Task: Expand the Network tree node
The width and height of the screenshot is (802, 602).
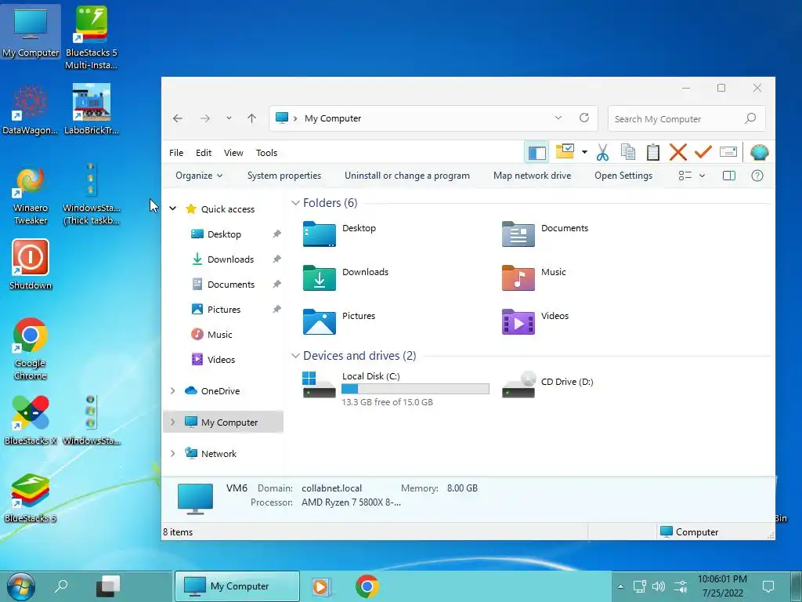Action: coord(173,453)
